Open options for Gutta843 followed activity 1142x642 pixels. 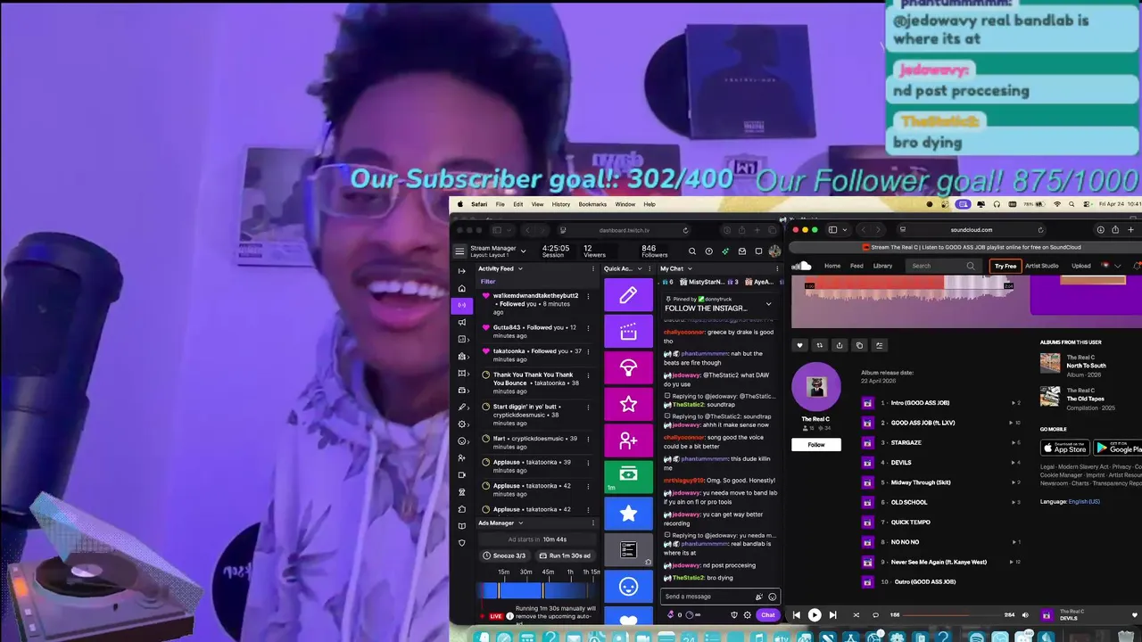pyautogui.click(x=588, y=327)
